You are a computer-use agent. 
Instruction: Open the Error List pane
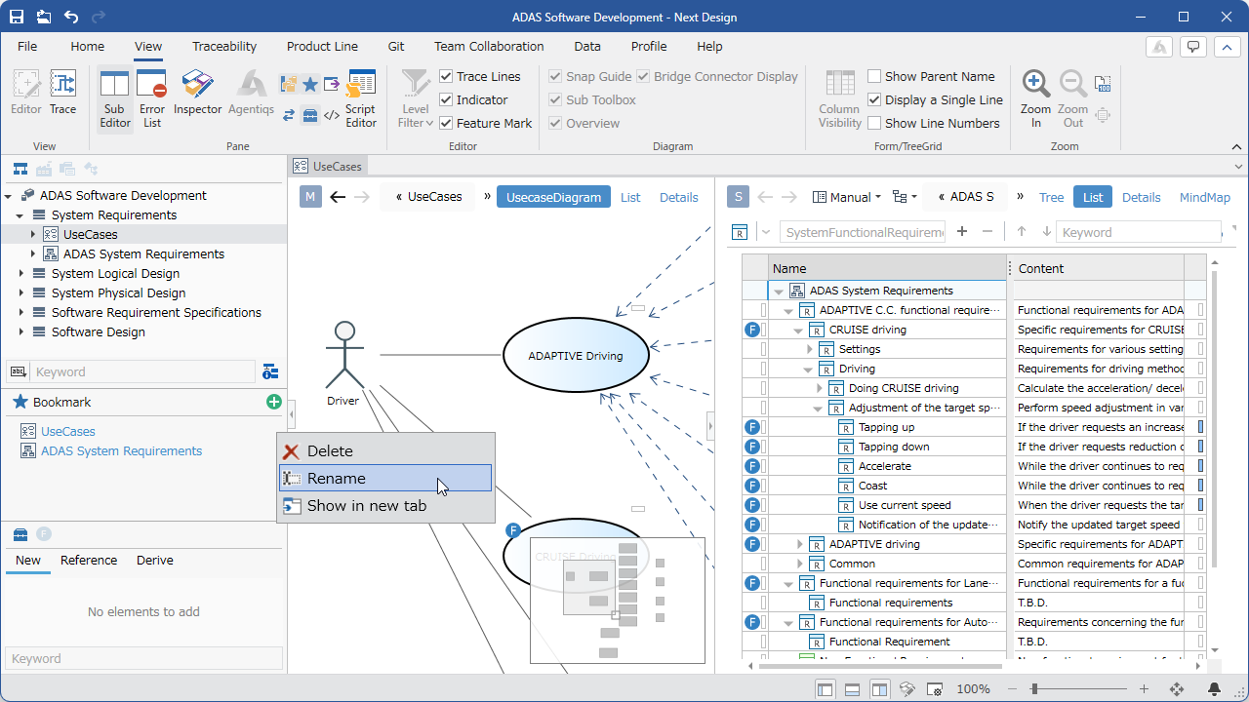[152, 98]
